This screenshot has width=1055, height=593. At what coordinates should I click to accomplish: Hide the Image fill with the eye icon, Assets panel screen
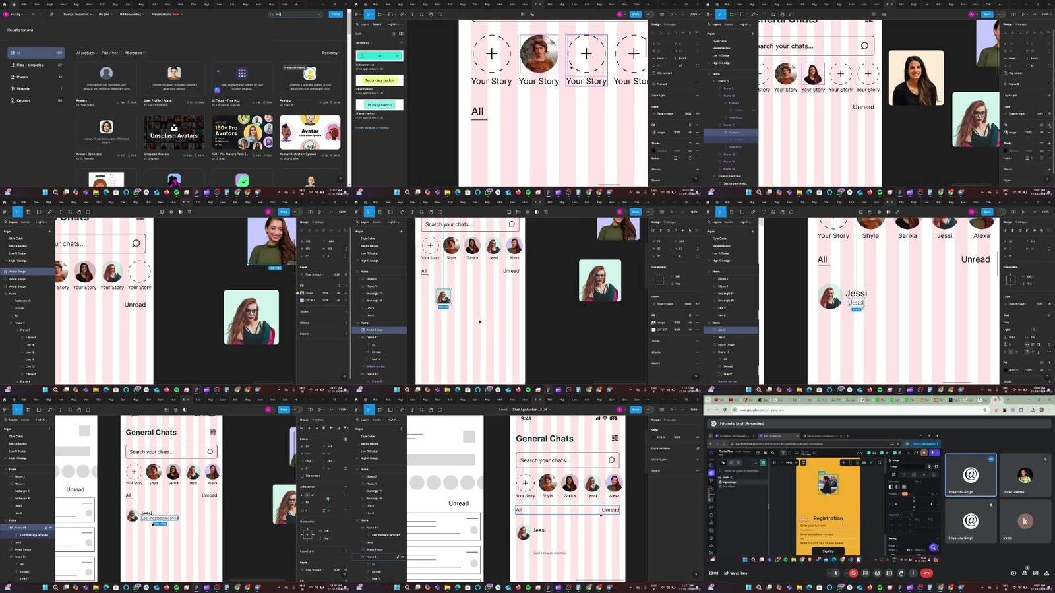tap(690, 132)
